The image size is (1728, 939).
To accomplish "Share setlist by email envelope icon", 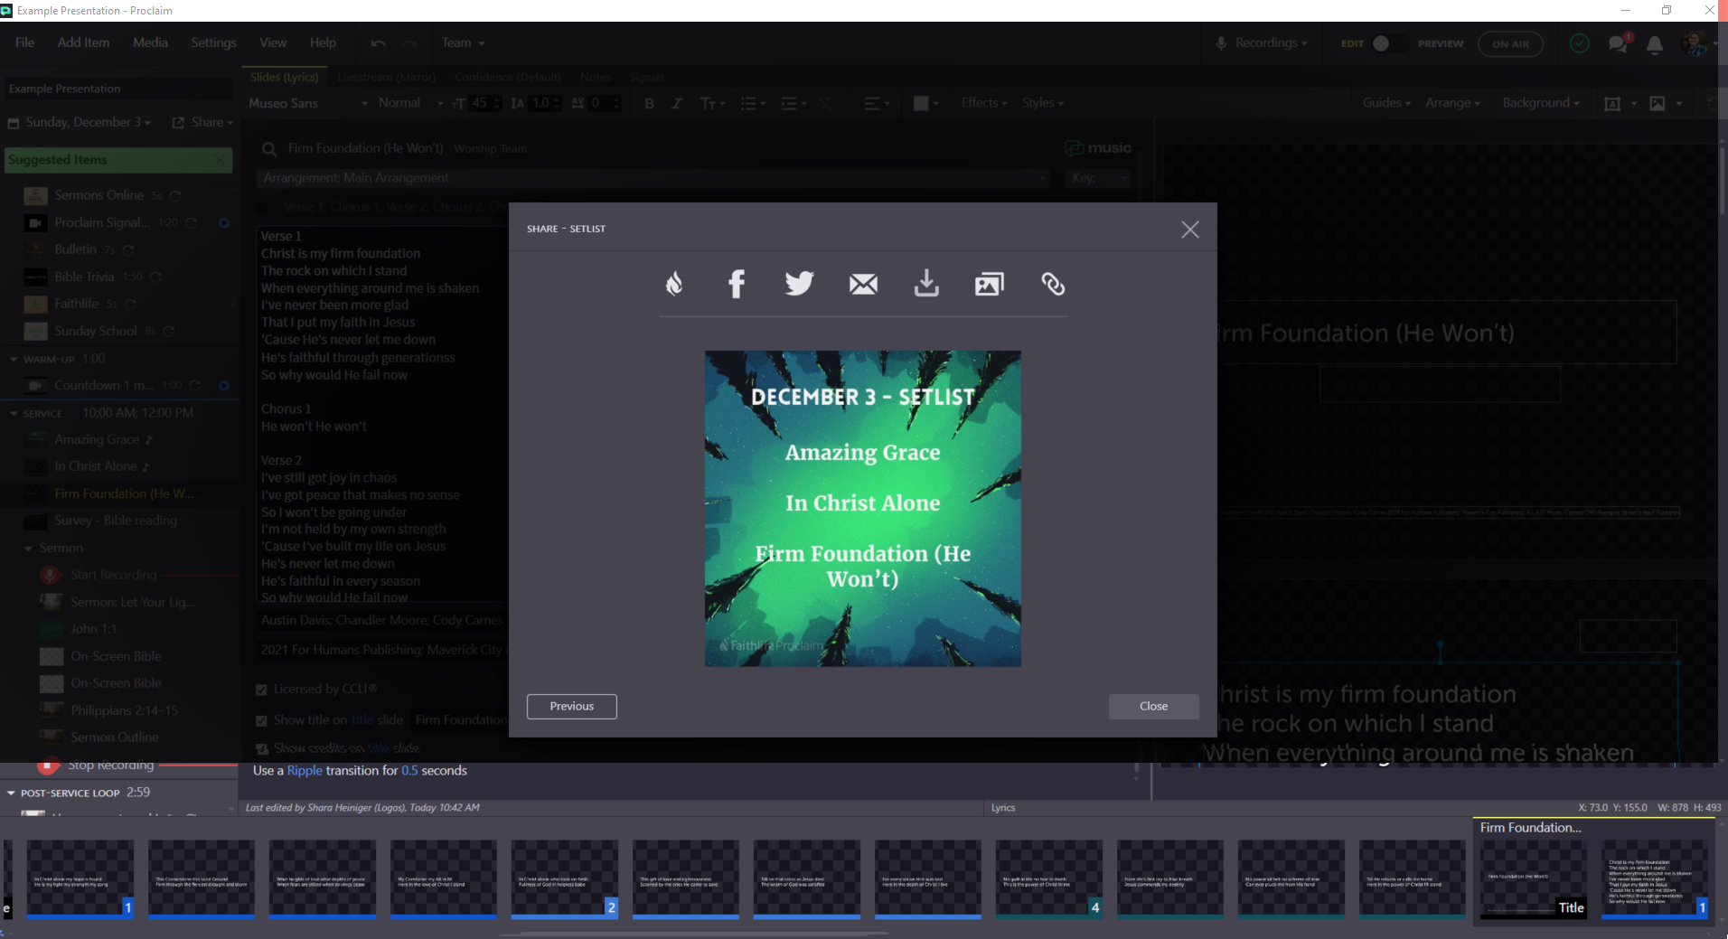I will pyautogui.click(x=863, y=285).
